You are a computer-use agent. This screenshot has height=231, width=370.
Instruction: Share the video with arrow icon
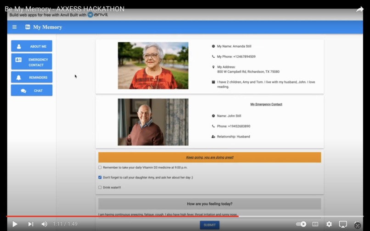point(360,10)
